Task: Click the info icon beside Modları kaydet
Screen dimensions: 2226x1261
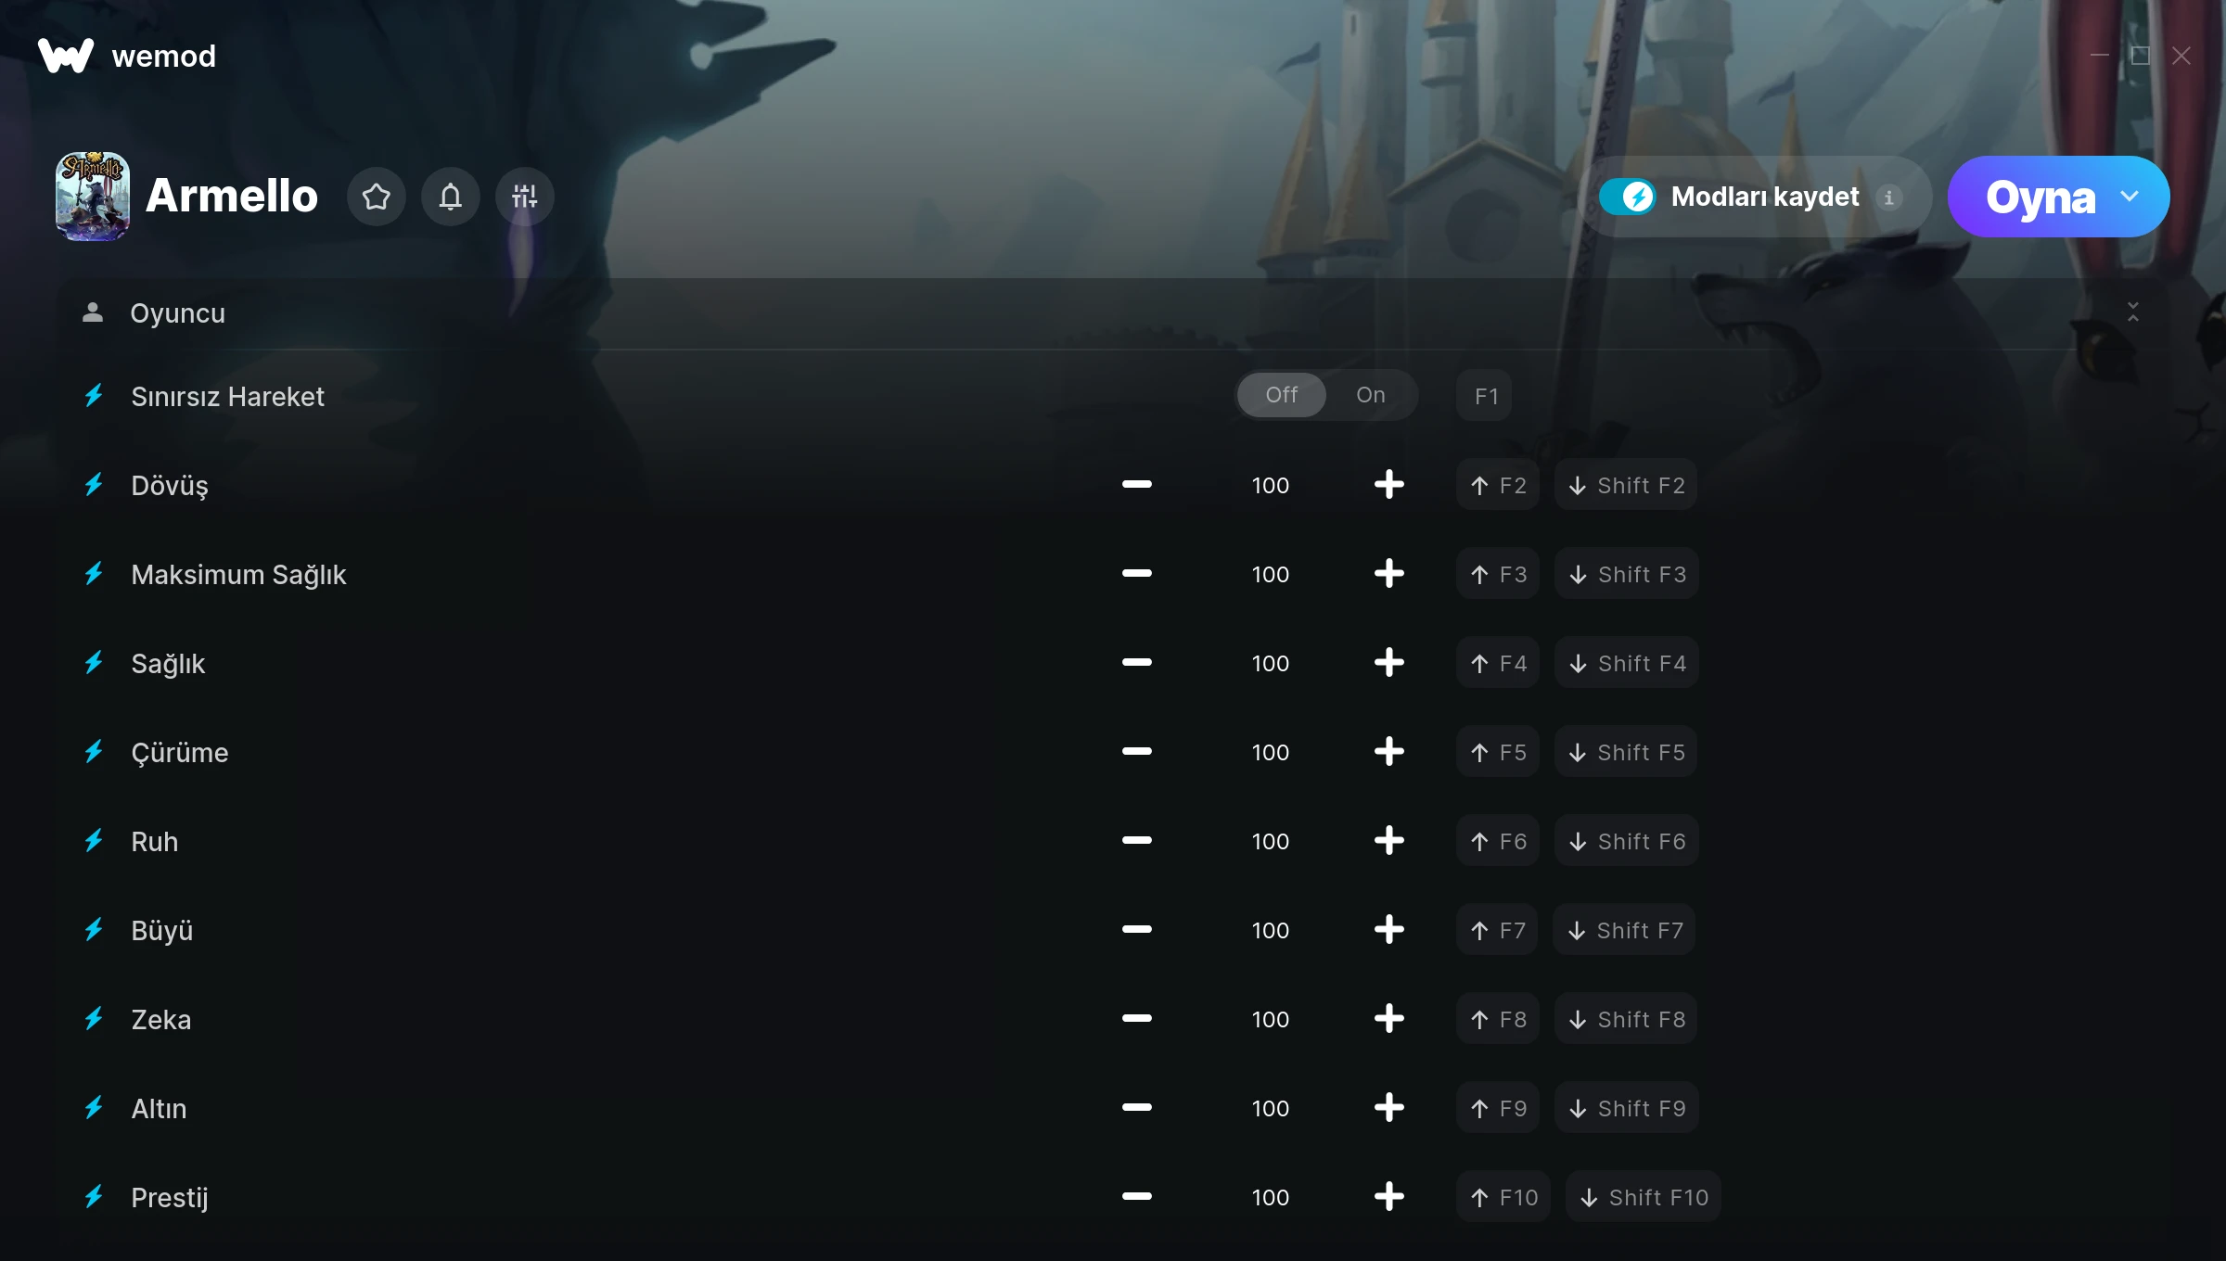Action: tap(1889, 197)
